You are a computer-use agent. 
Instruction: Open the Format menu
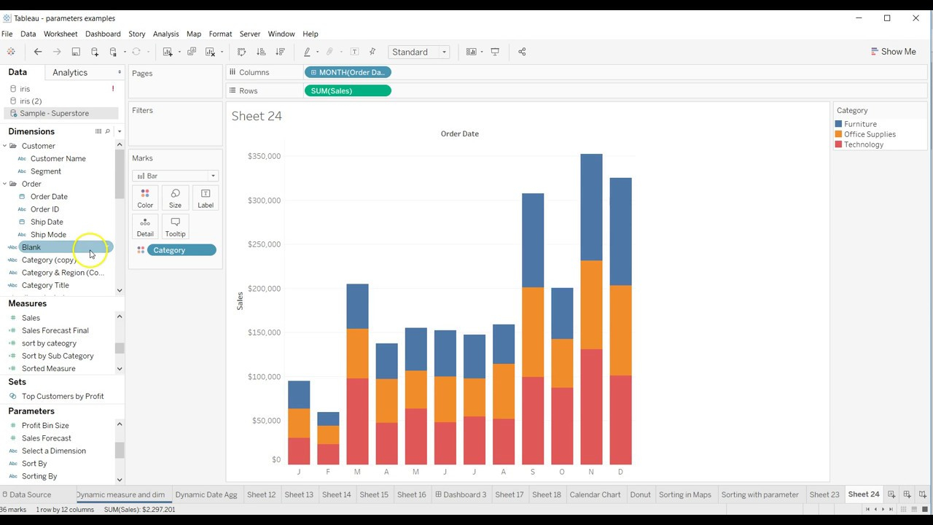(220, 34)
